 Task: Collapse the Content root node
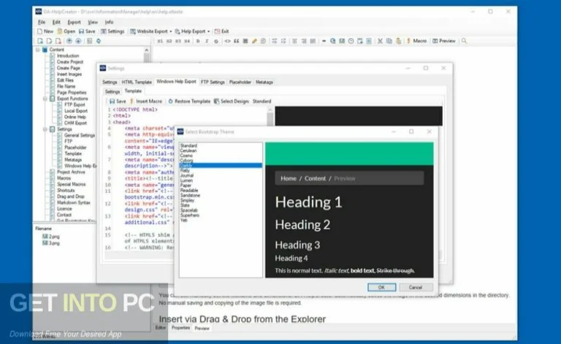coord(38,50)
